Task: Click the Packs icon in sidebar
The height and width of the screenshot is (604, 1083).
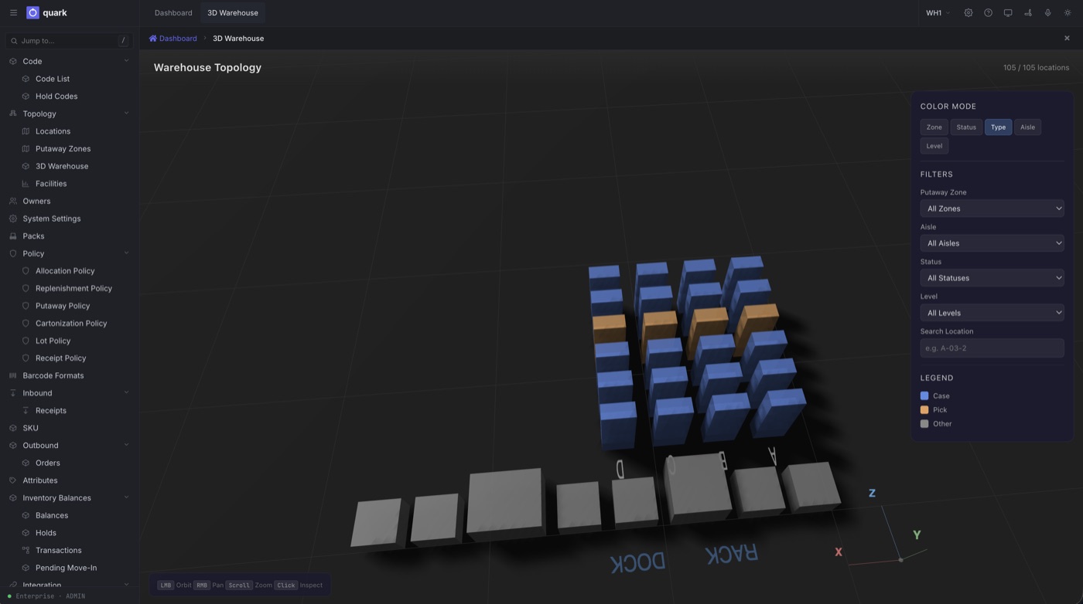Action: pos(12,236)
